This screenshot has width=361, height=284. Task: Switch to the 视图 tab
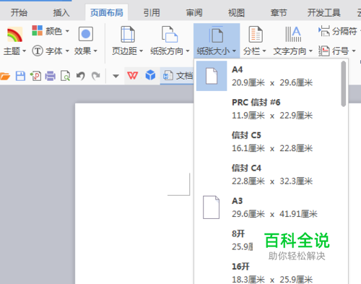pyautogui.click(x=236, y=12)
